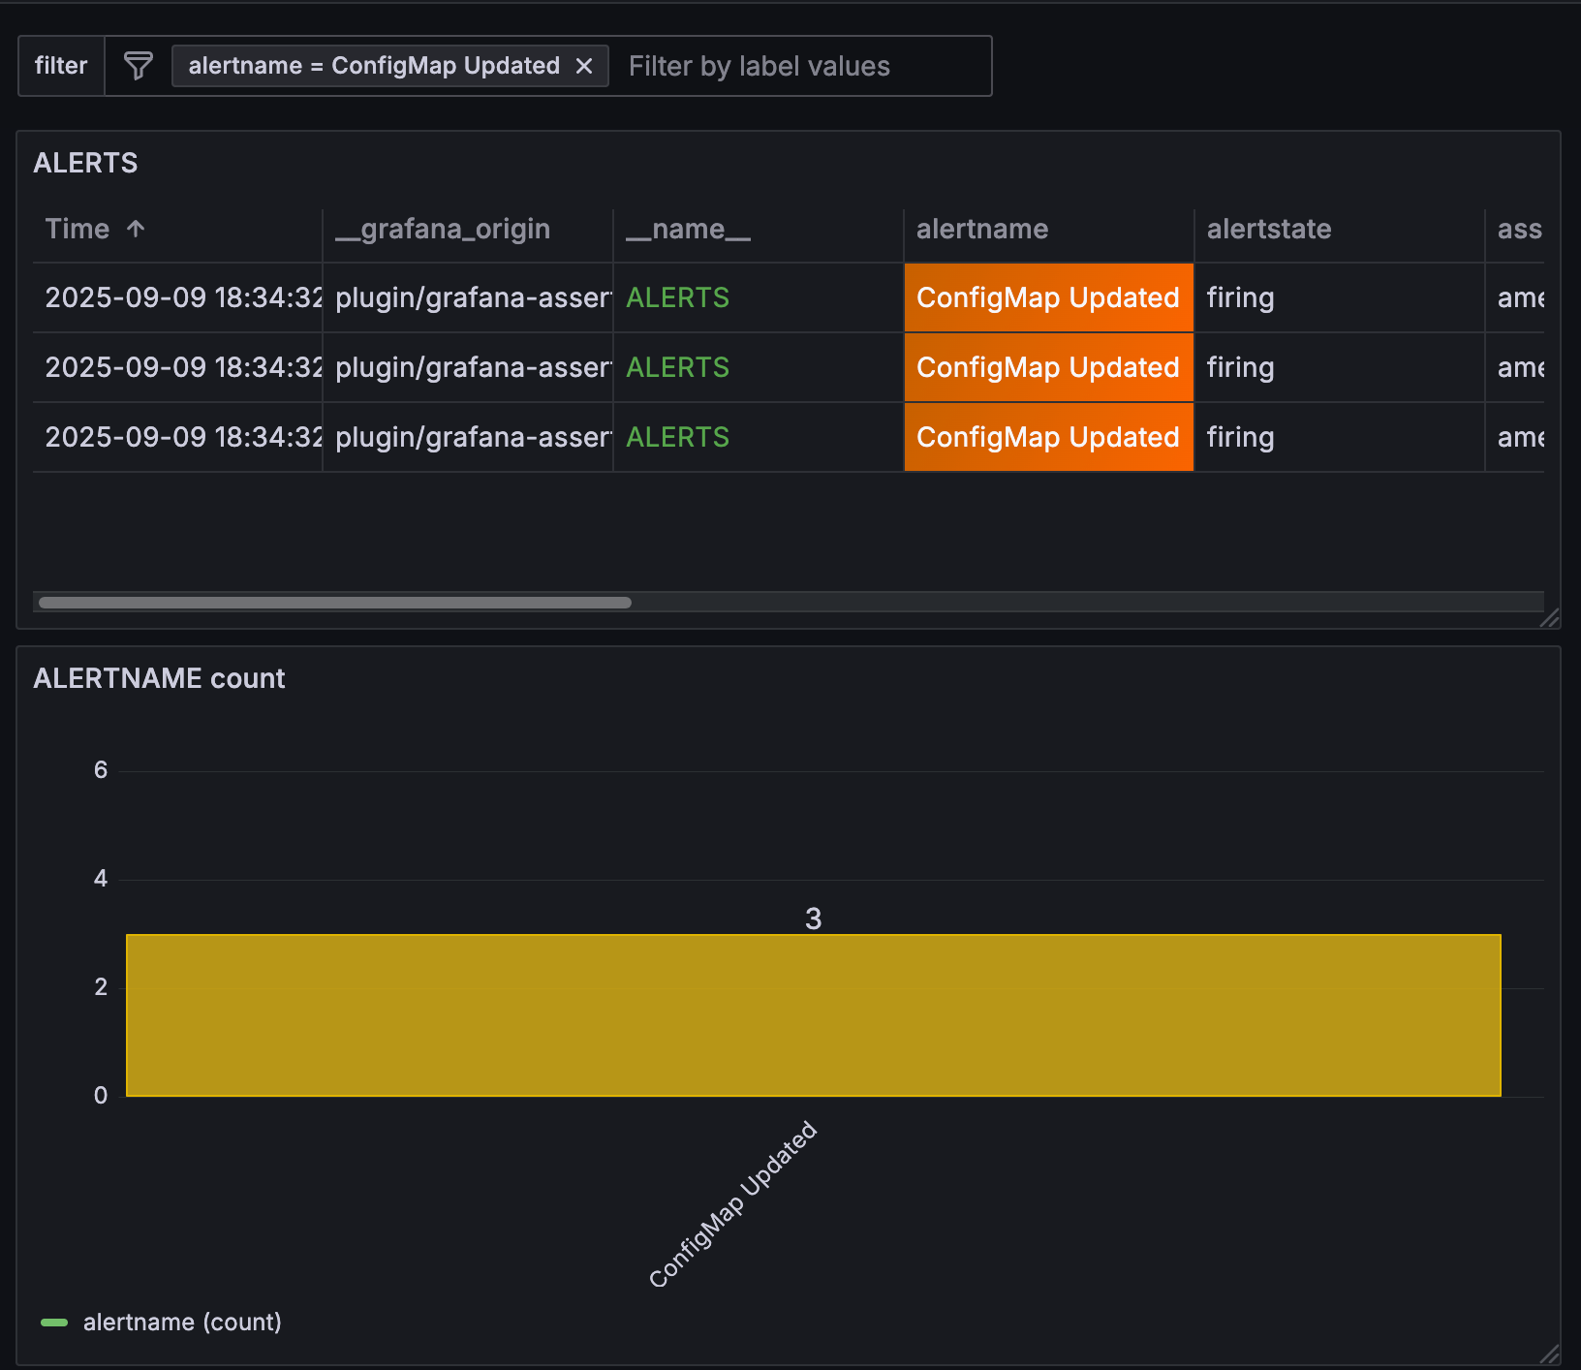Remove the alertname ConfigMap Updated filter

[x=584, y=66]
